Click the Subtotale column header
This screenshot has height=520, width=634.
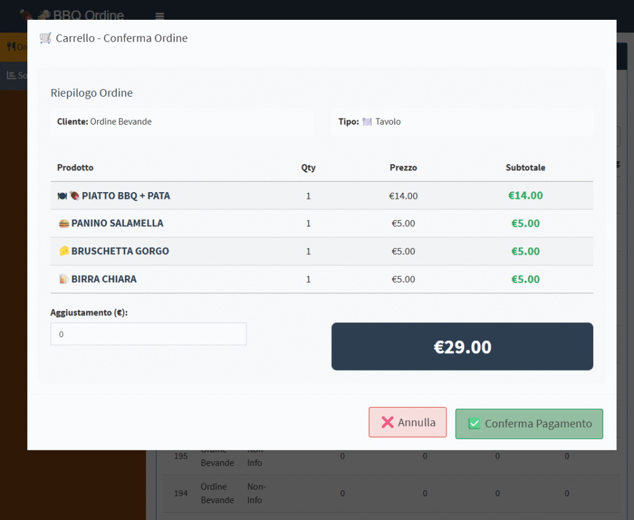(x=525, y=167)
